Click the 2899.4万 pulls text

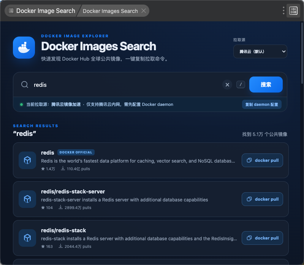[x=78, y=208]
